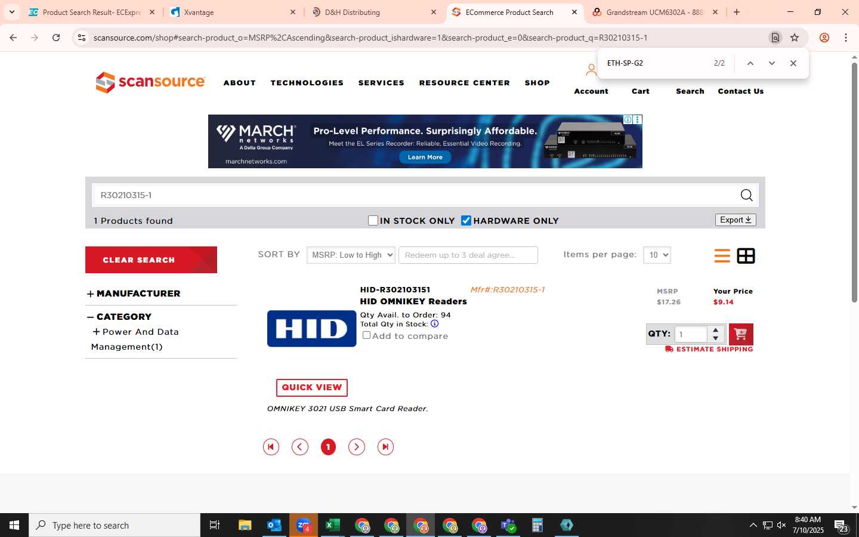Screen dimensions: 859x537
Task: Add HID OMNIKEY reader to cart
Action: click(741, 334)
